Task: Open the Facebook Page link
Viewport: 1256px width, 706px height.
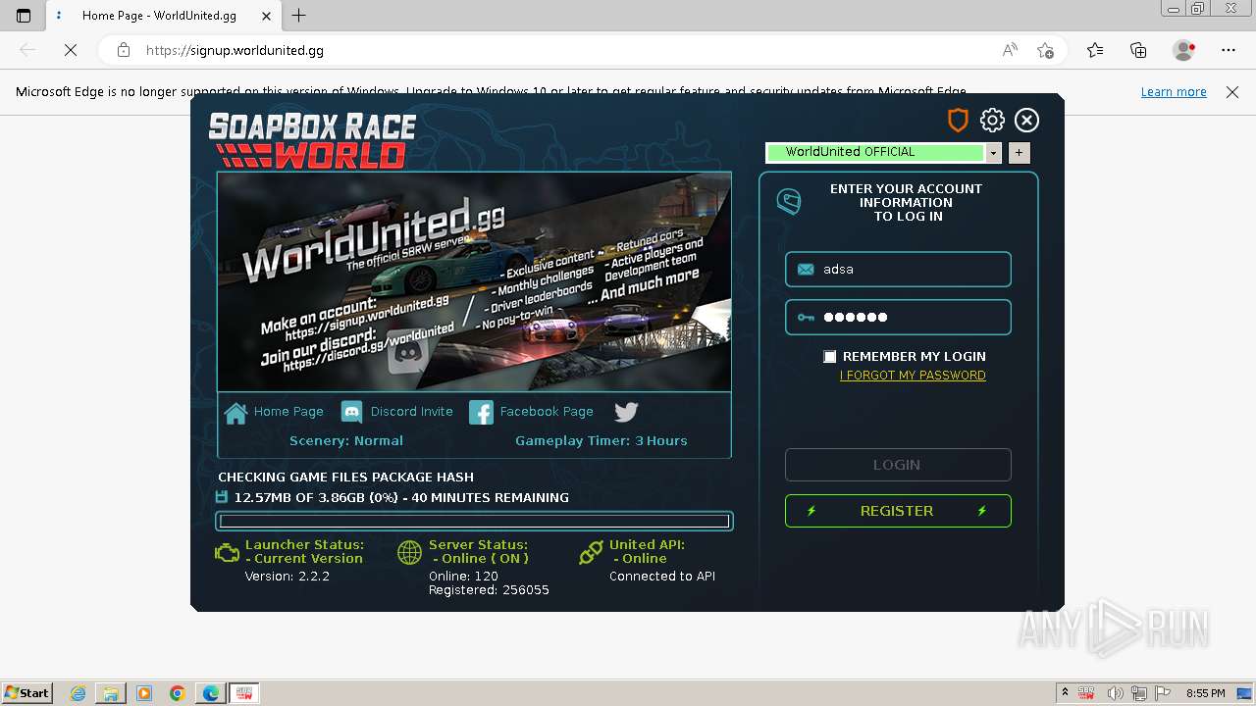Action: click(547, 412)
